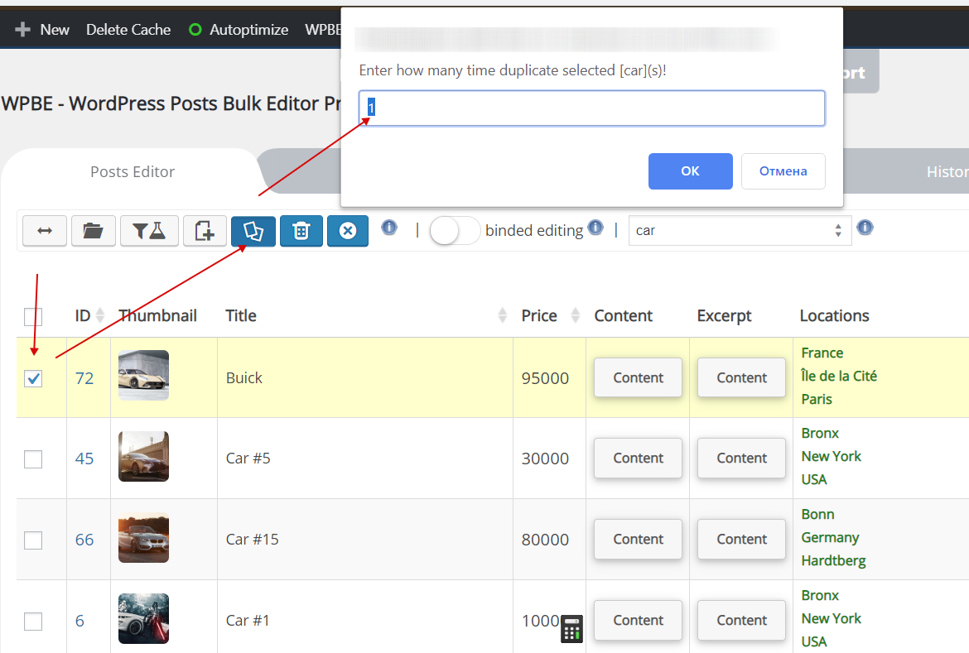The image size is (969, 653).
Task: Enable the binded editing switch
Action: click(455, 231)
